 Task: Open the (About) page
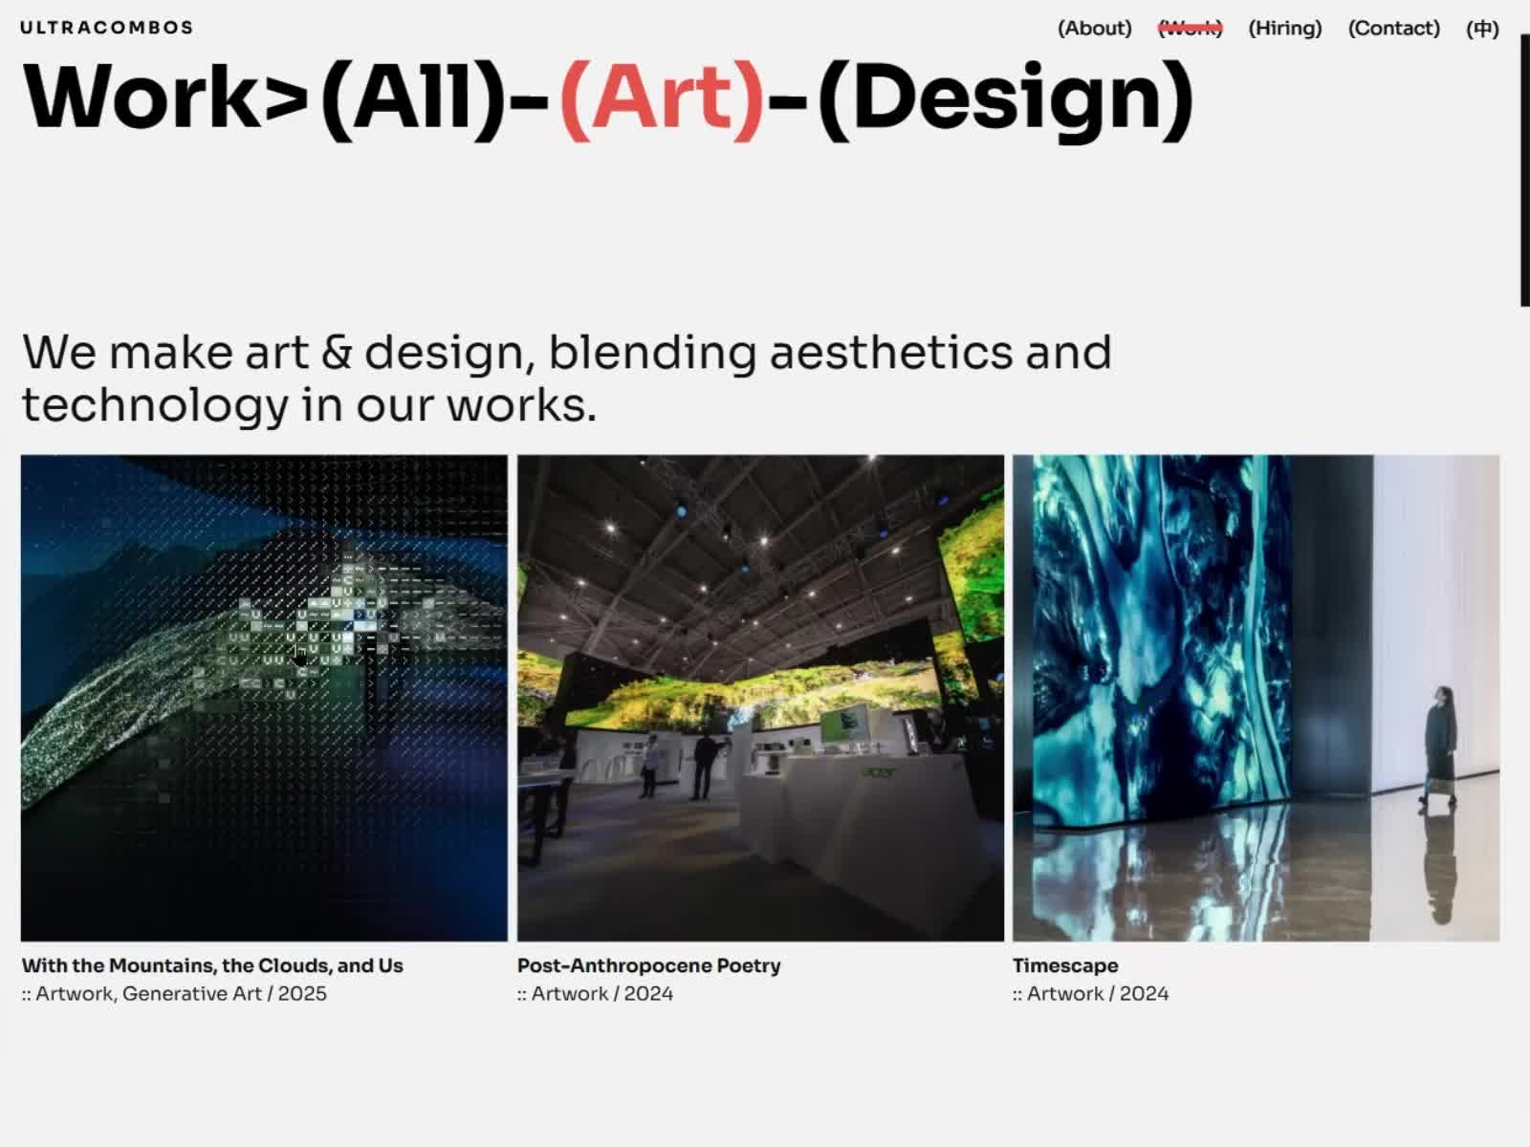click(1094, 29)
